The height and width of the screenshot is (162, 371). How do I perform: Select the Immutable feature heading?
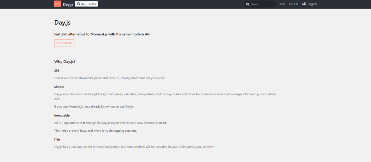(x=62, y=115)
